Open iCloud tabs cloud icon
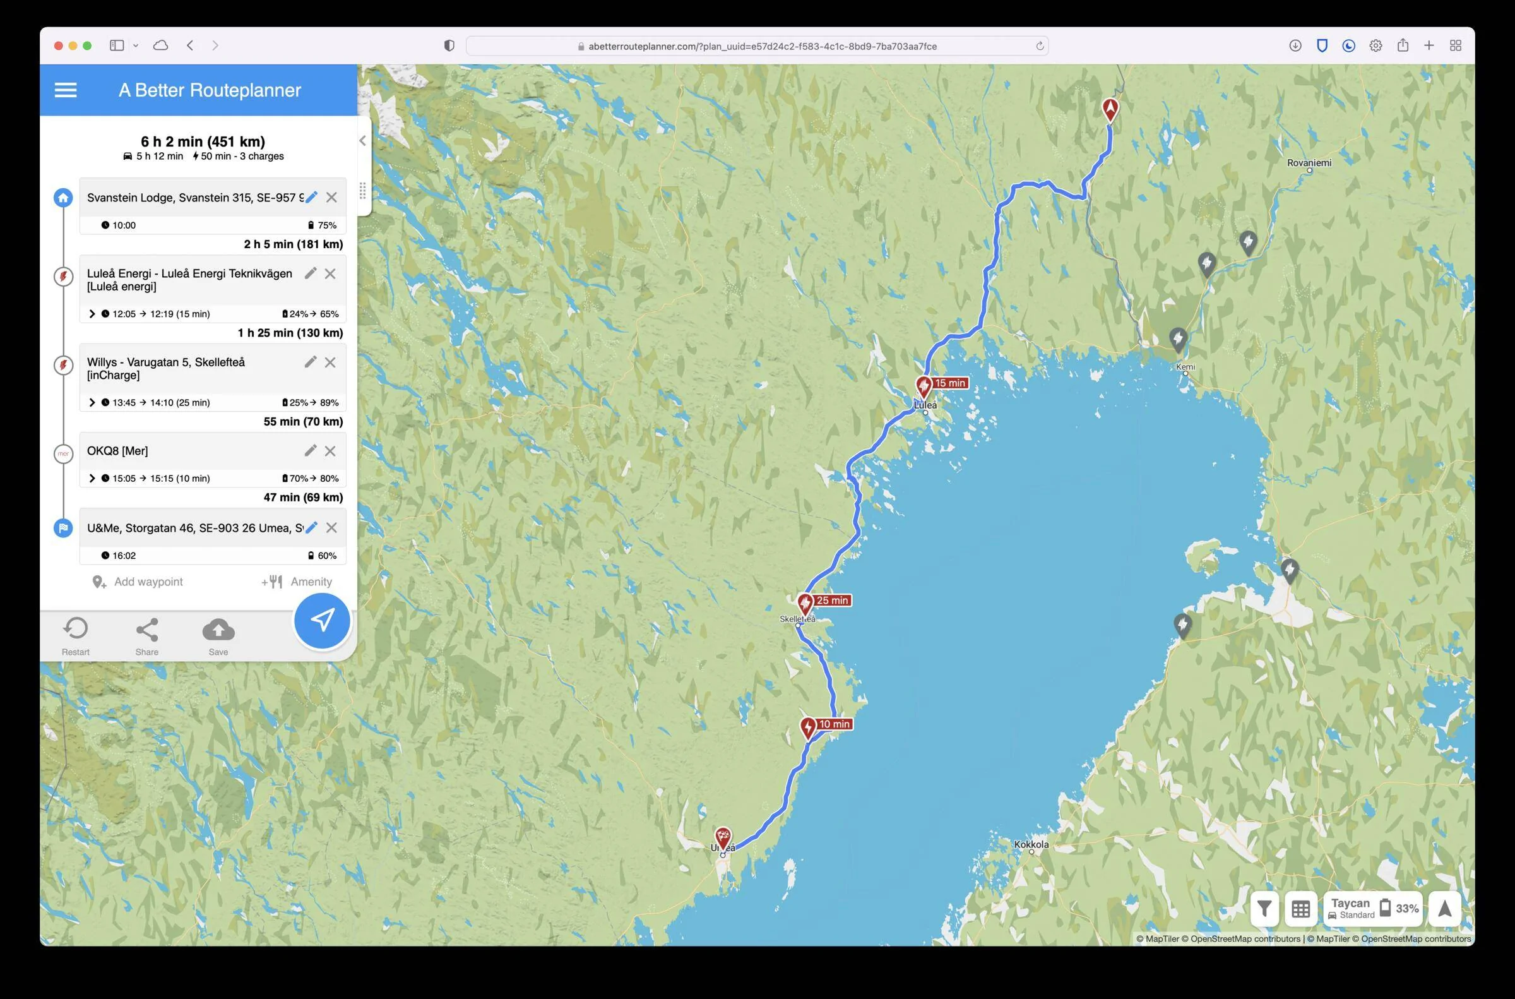 pyautogui.click(x=160, y=45)
